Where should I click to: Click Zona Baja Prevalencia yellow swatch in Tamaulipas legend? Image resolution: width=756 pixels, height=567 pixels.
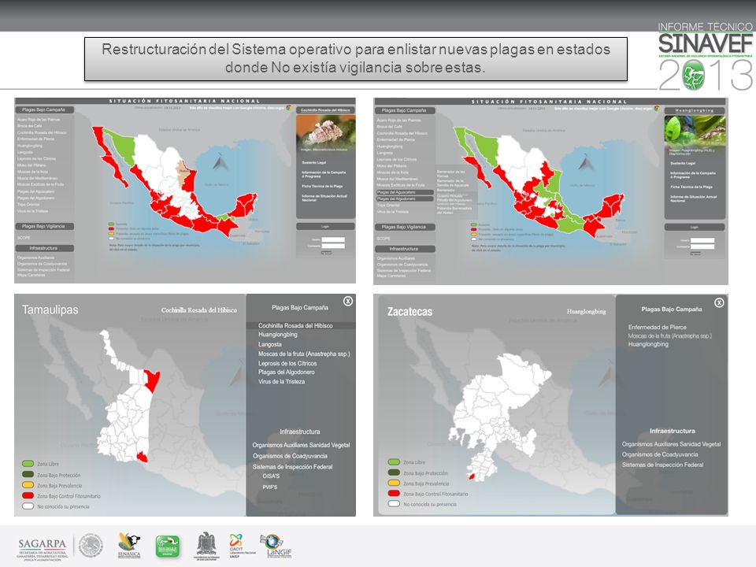[28, 485]
